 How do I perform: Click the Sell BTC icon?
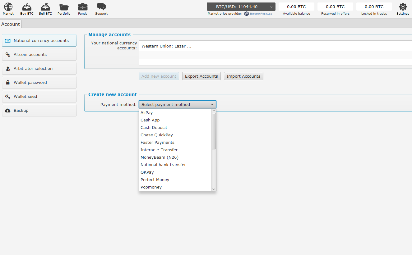point(45,7)
